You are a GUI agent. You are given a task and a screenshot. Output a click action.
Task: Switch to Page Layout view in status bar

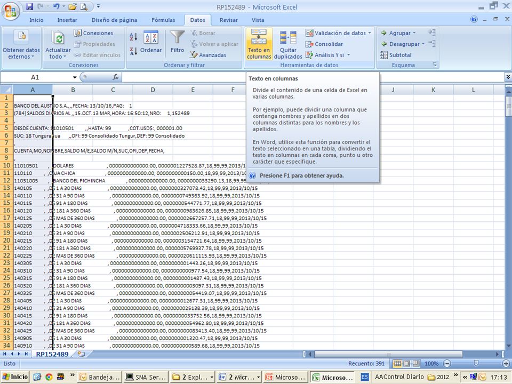tap(406, 363)
